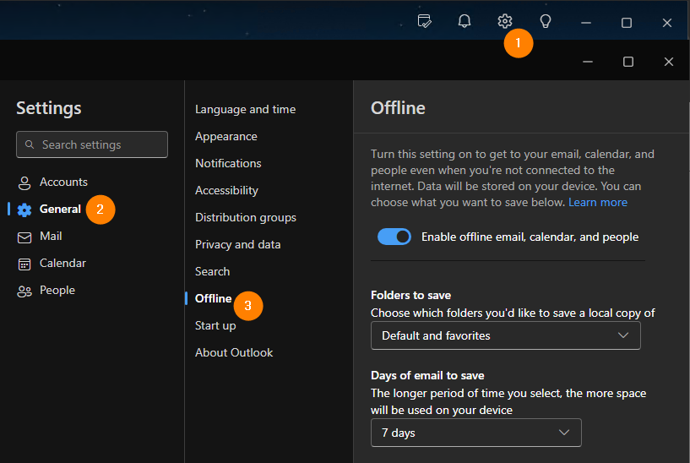Open the Days of email dropdown
The height and width of the screenshot is (463, 690).
(x=475, y=433)
